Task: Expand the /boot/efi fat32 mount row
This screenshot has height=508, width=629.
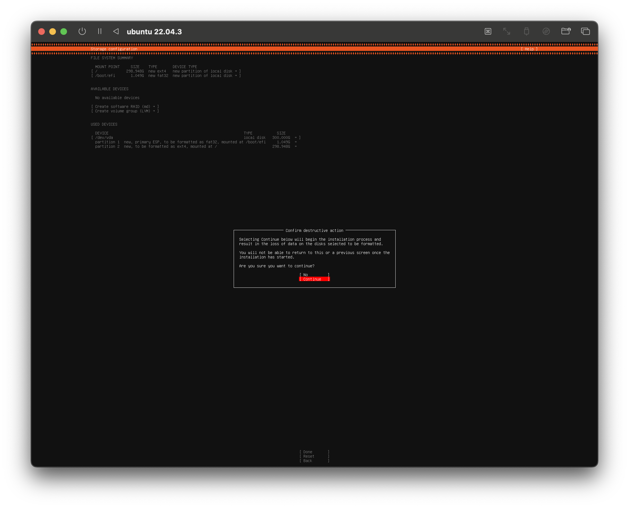Action: click(x=166, y=76)
